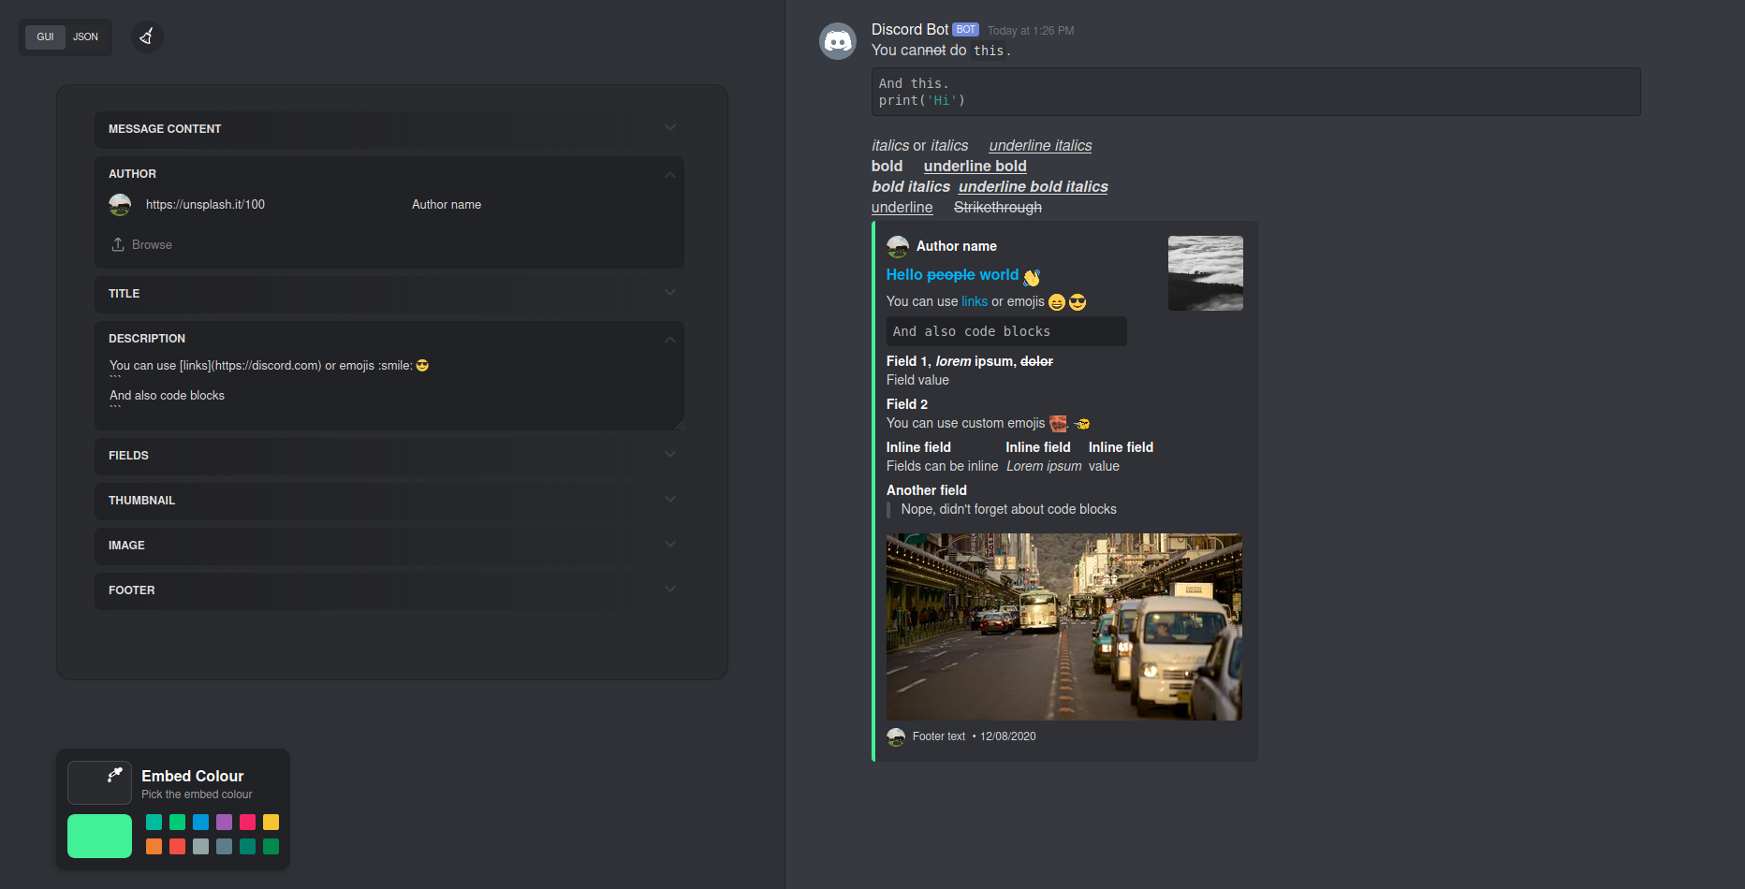1745x889 pixels.
Task: Click the red custom emoji in Field 2
Action: [1058, 424]
